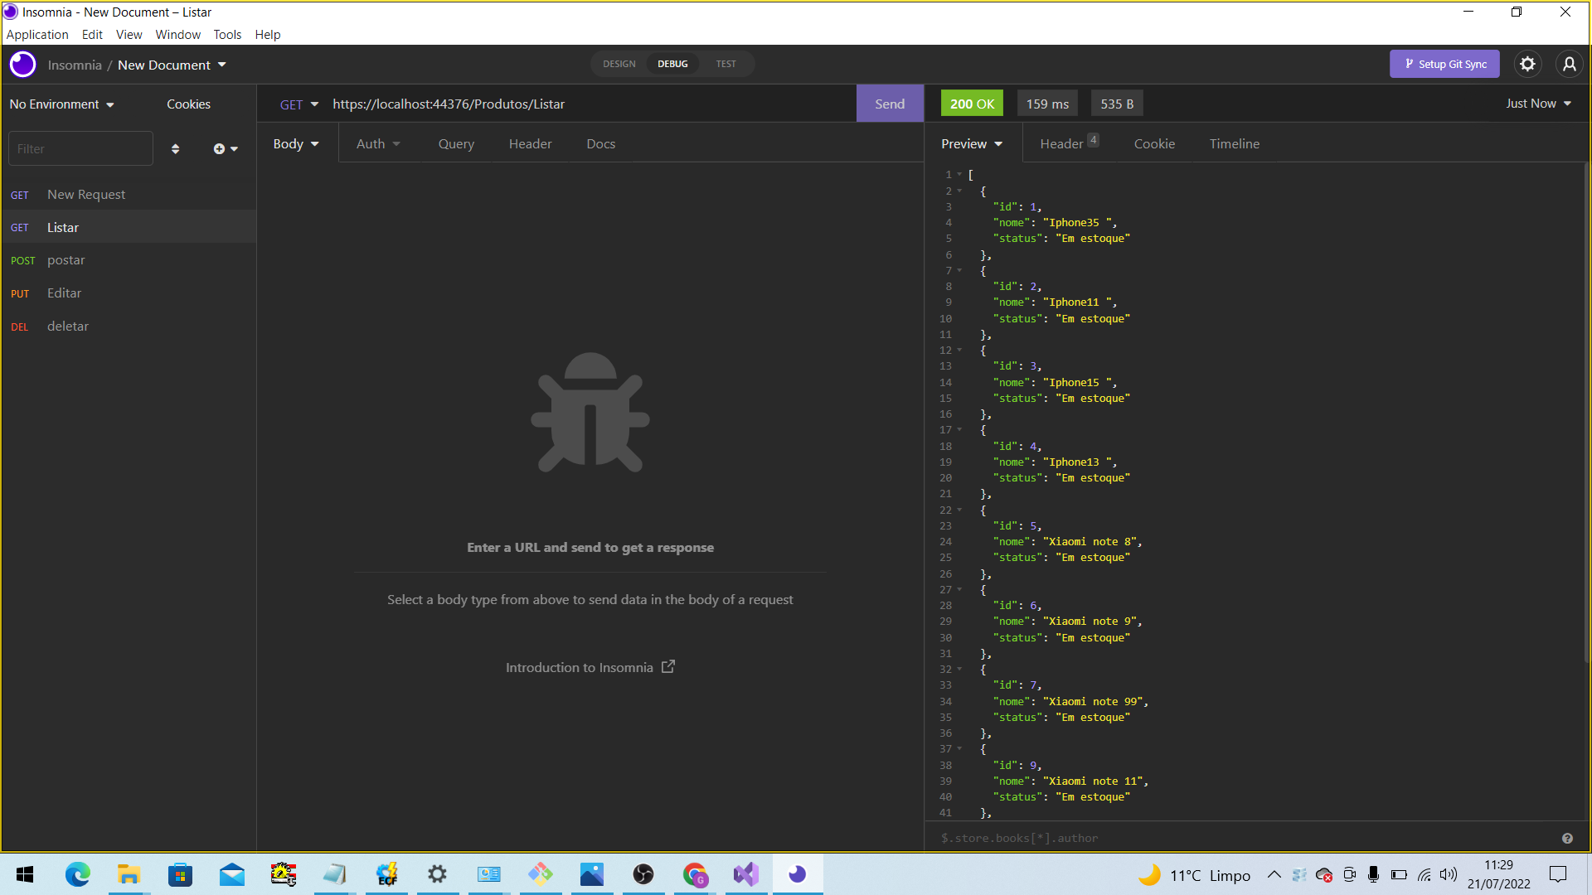The image size is (1592, 895).
Task: Open the Insomnia logo home icon
Action: pos(23,65)
